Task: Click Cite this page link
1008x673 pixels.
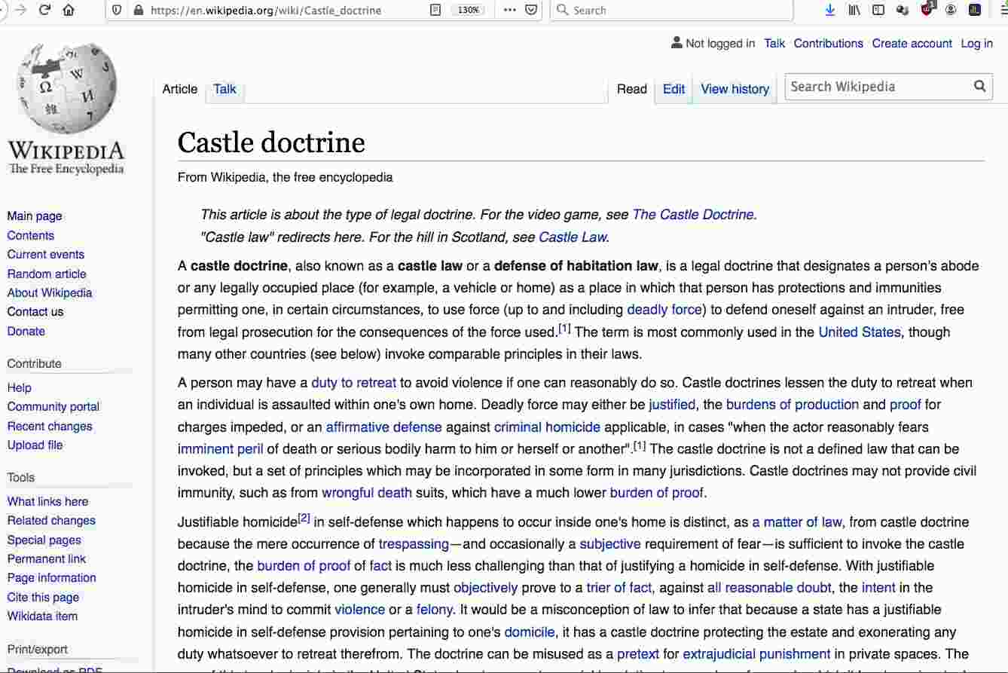Action: click(43, 597)
